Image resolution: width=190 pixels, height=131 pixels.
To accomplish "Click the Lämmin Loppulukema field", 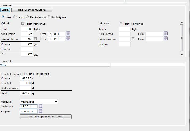I will (x=125, y=39).
